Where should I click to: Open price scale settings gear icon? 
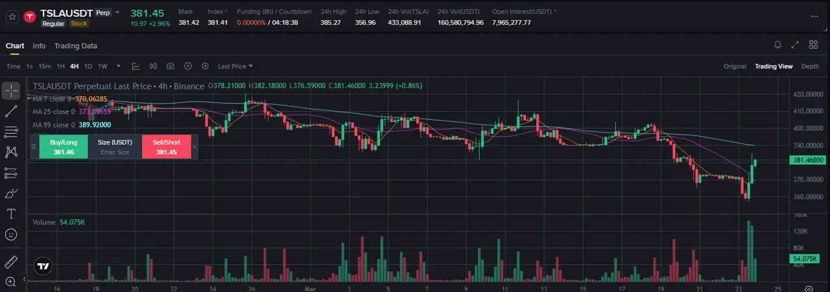click(809, 288)
